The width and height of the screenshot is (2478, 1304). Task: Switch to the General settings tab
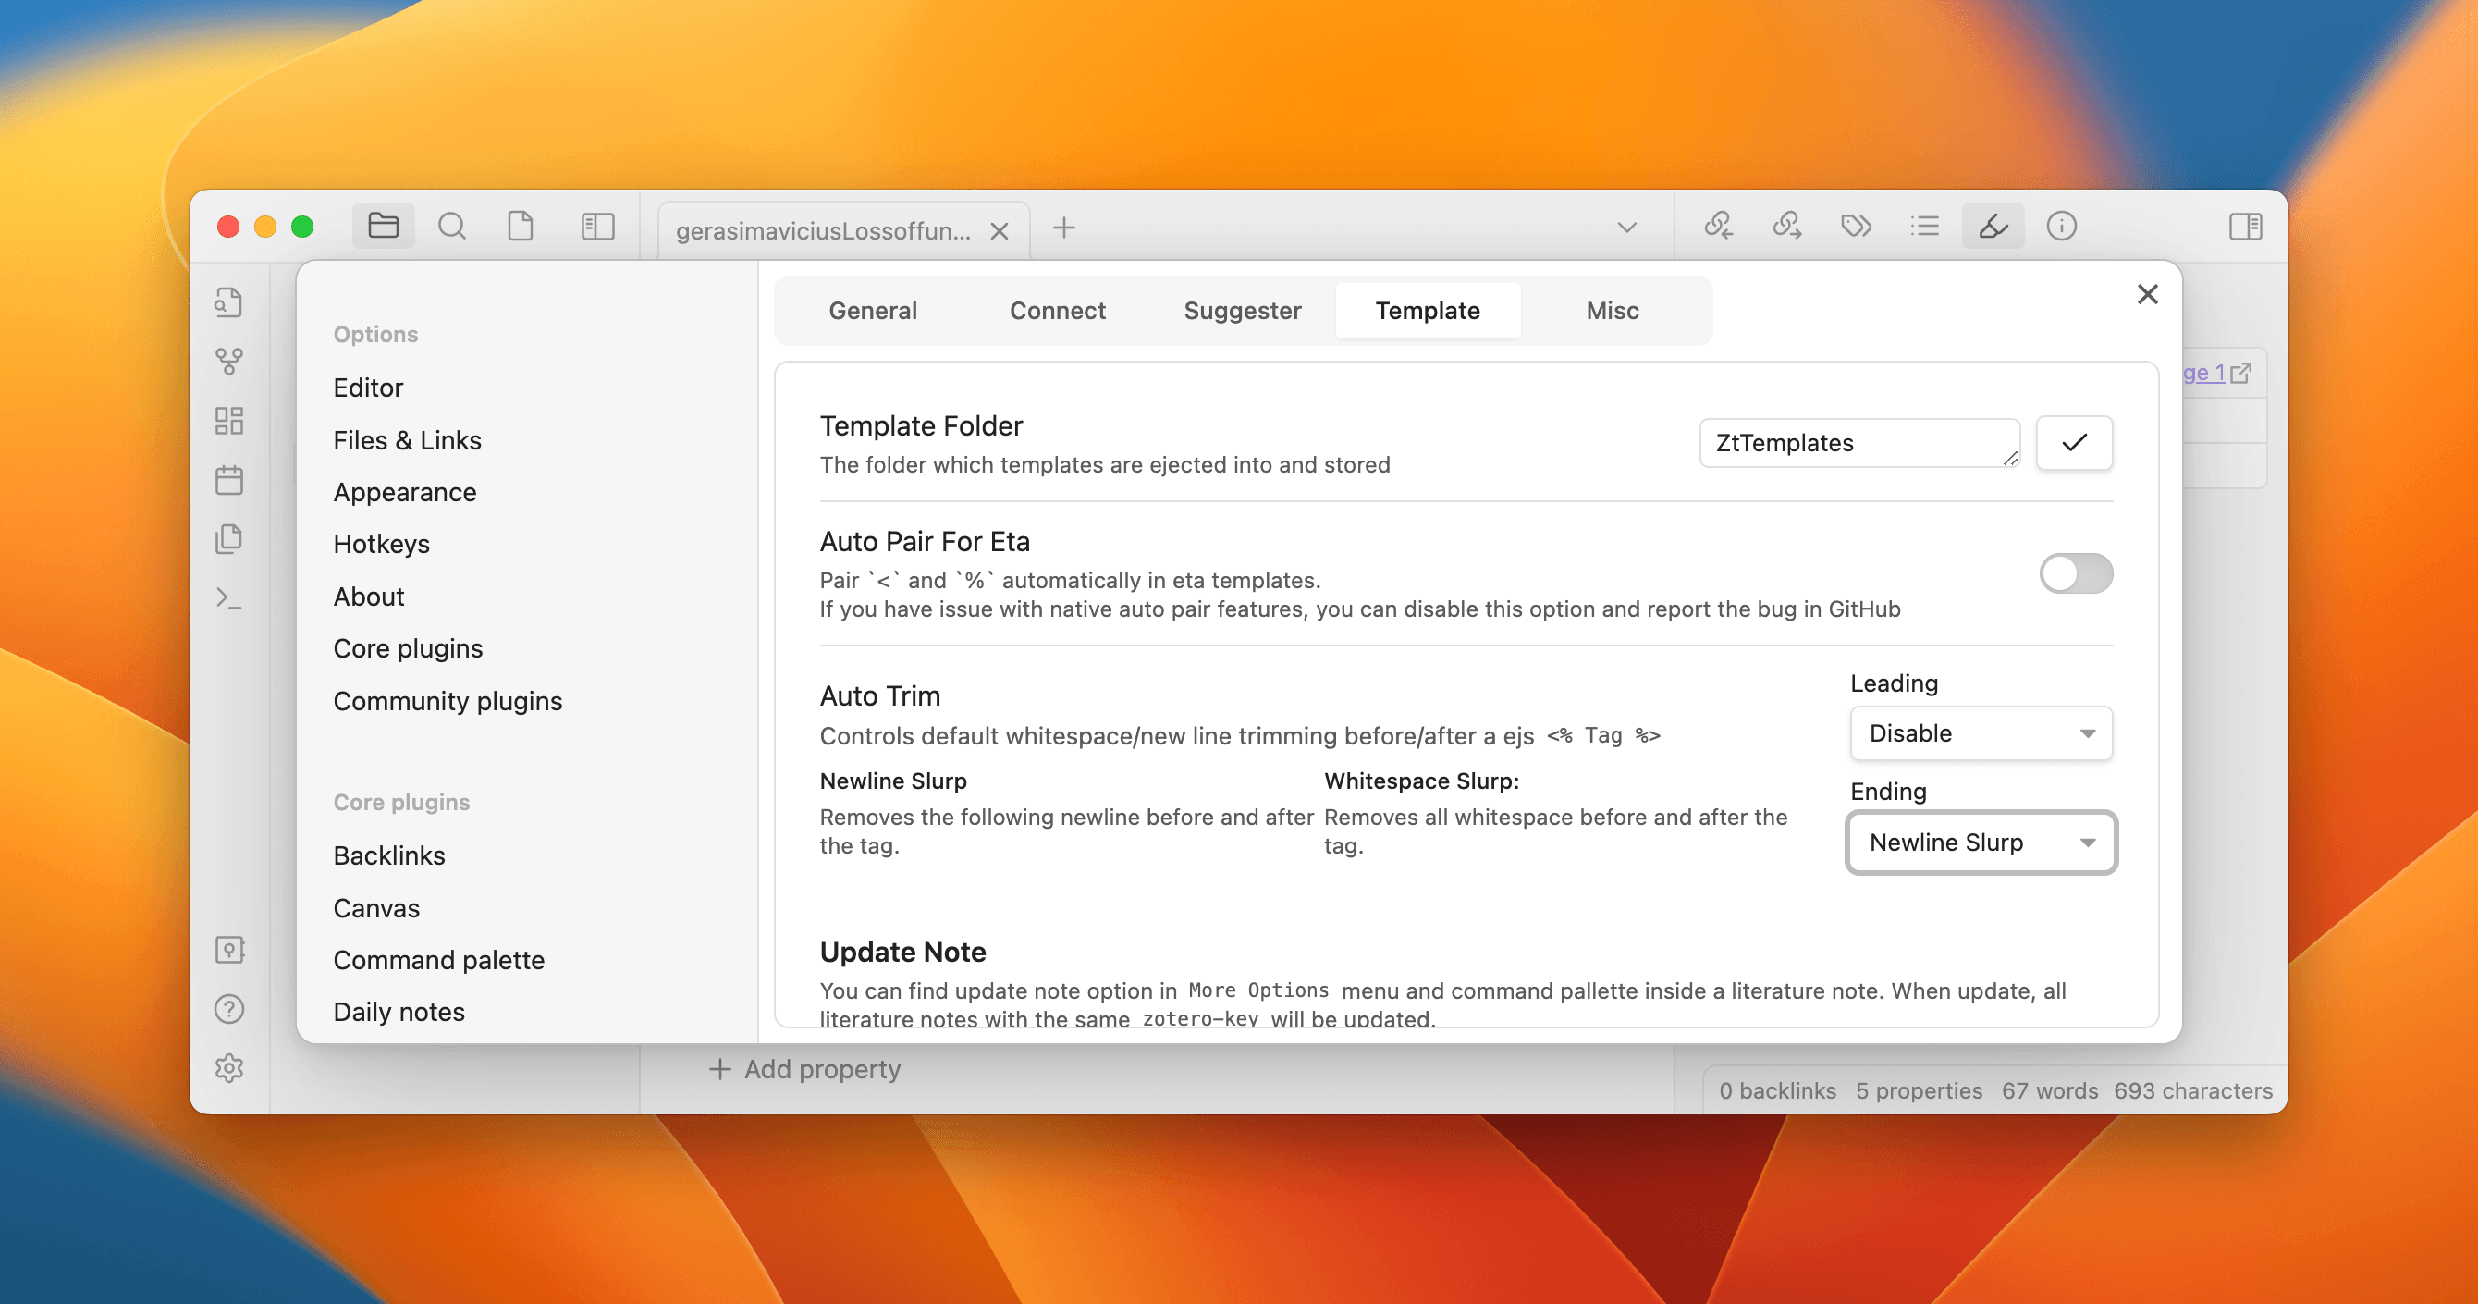point(874,310)
